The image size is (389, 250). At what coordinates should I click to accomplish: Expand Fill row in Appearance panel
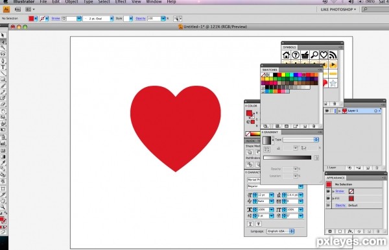(334, 199)
